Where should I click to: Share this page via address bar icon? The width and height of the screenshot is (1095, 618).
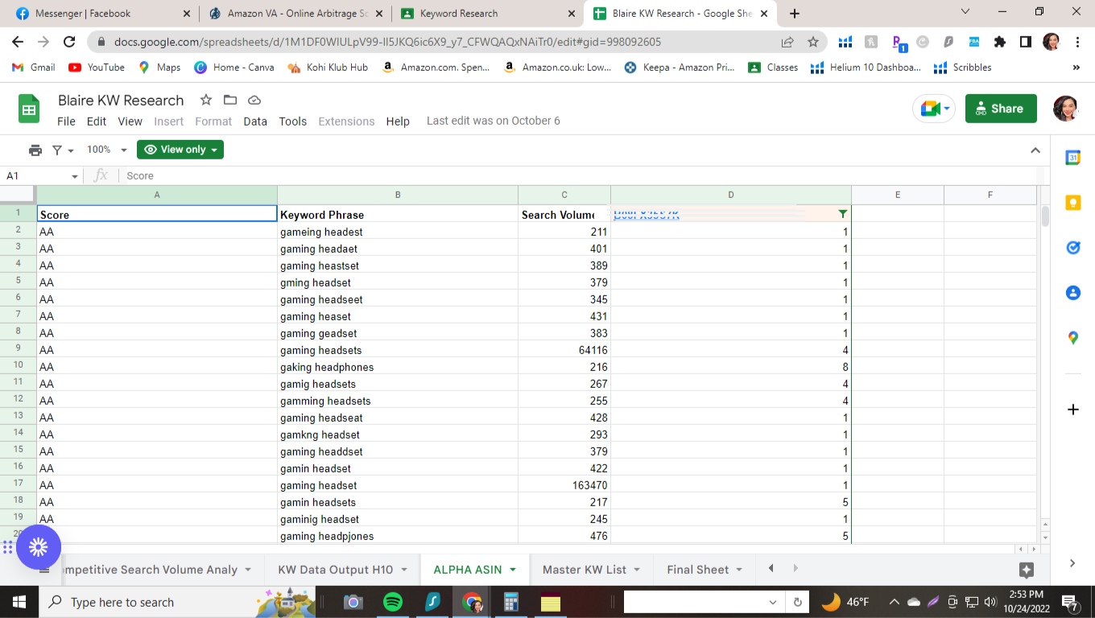click(787, 42)
